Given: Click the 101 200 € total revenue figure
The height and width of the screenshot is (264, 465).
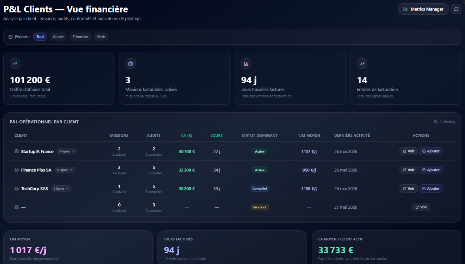Looking at the screenshot, I should (30, 80).
